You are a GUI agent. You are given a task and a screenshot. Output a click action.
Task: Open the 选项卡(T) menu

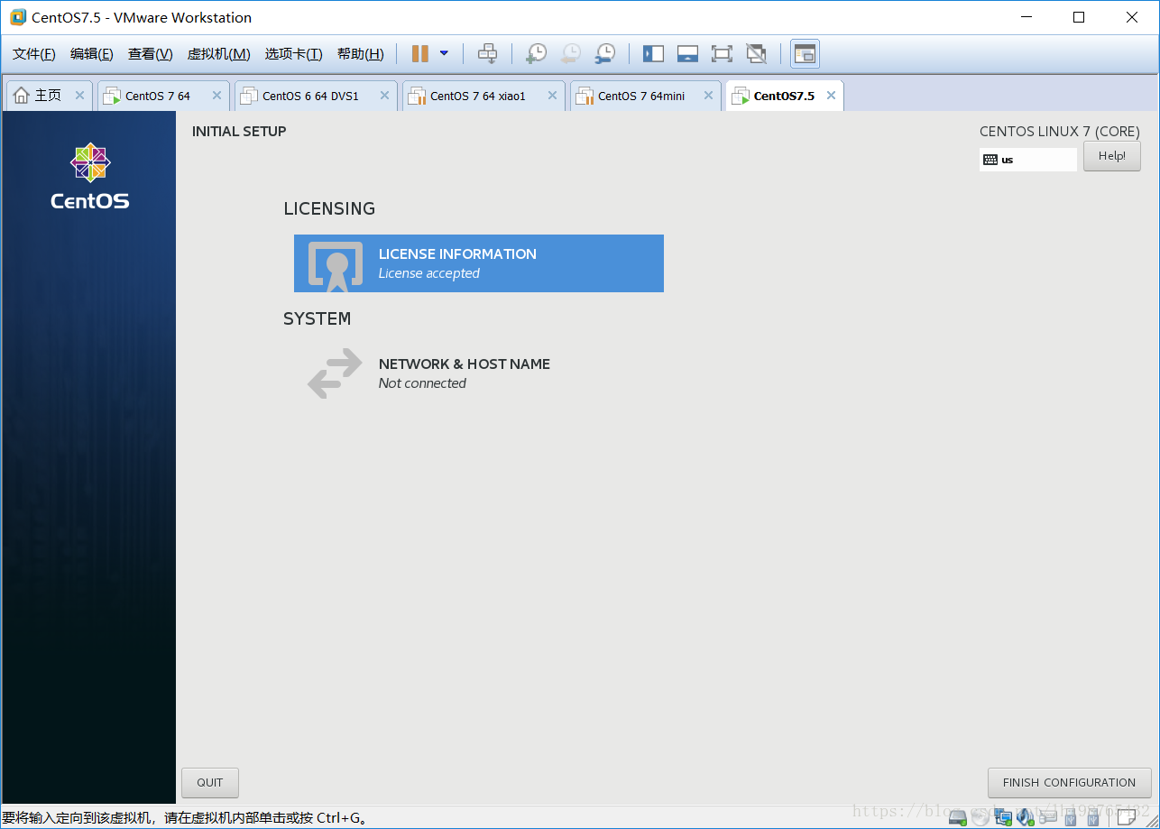click(x=293, y=54)
